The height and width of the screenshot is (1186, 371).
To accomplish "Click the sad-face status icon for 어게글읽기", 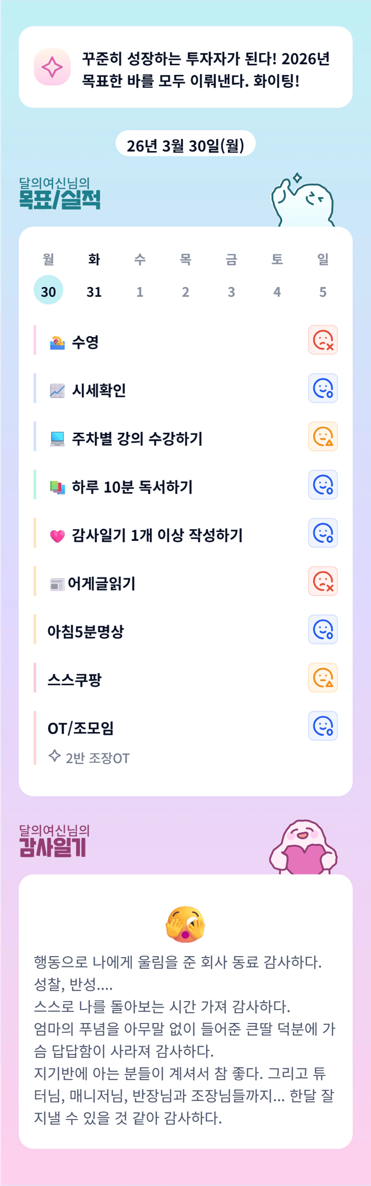I will coord(323,581).
